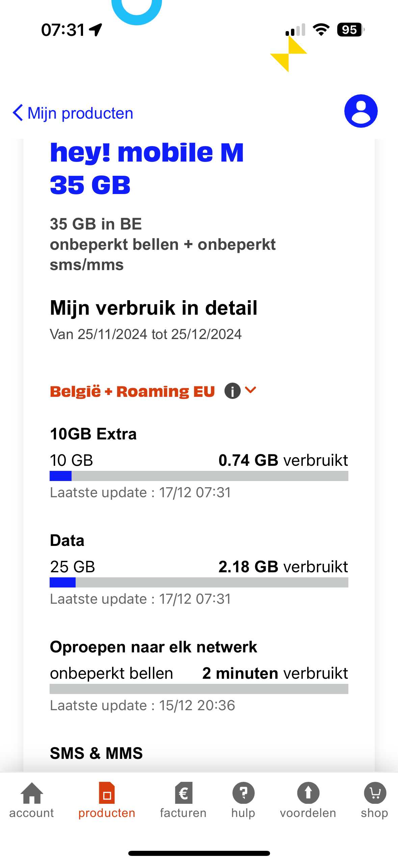Go back to Mijn producten

(80, 113)
